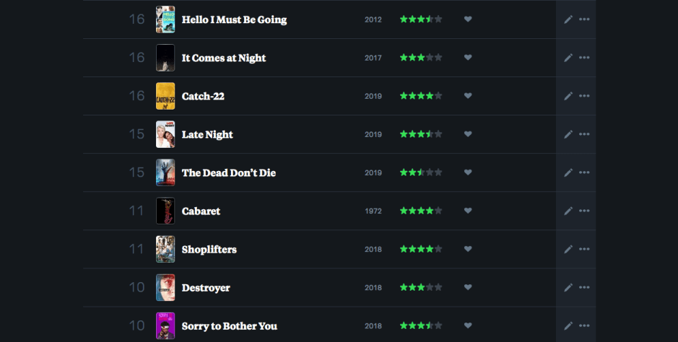Toggle the heart for Shoplifters

tap(468, 249)
